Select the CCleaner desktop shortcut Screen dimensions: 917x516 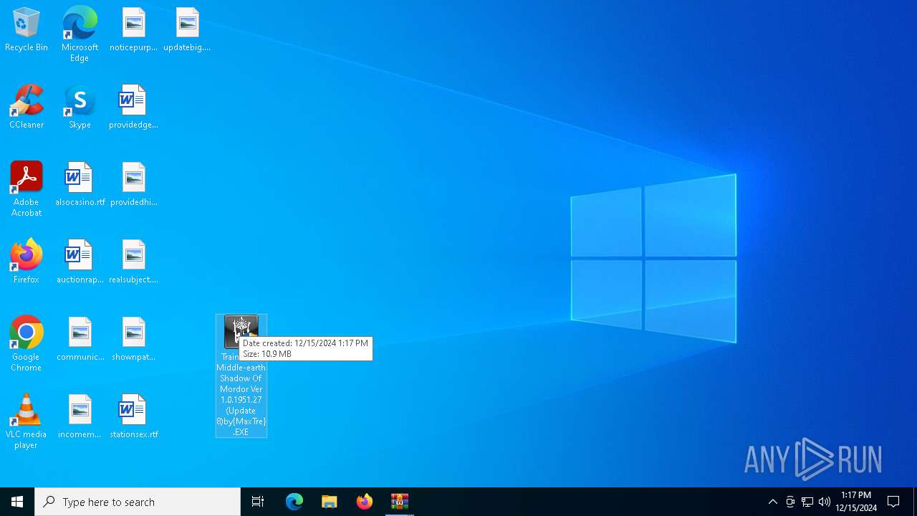click(27, 107)
